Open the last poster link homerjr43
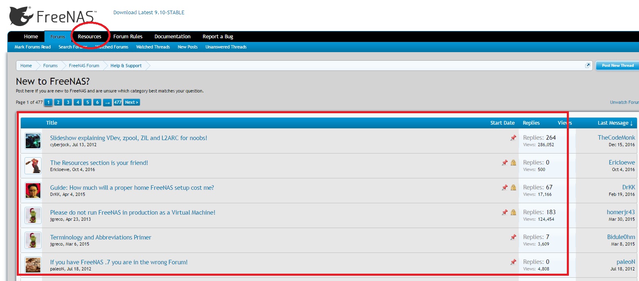Image resolution: width=639 pixels, height=281 pixels. click(621, 212)
